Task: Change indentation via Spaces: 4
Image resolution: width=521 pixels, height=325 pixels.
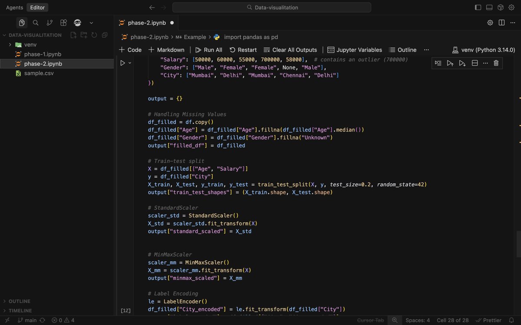Action: (x=418, y=320)
